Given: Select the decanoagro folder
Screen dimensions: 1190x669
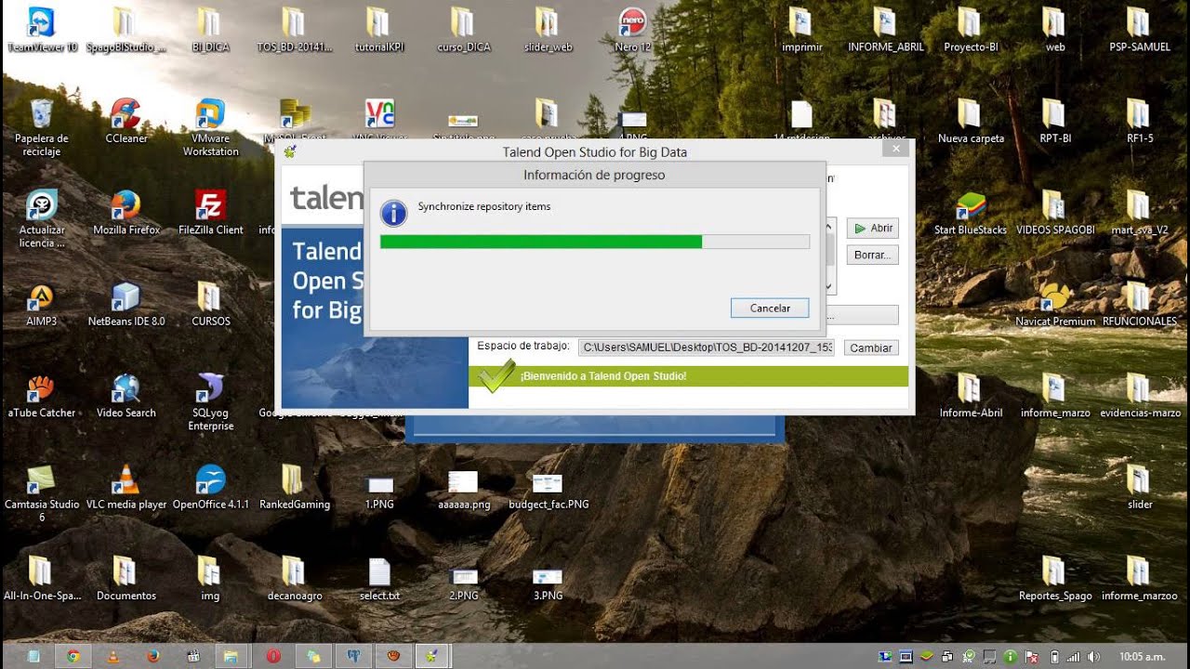Looking at the screenshot, I should coord(294,579).
